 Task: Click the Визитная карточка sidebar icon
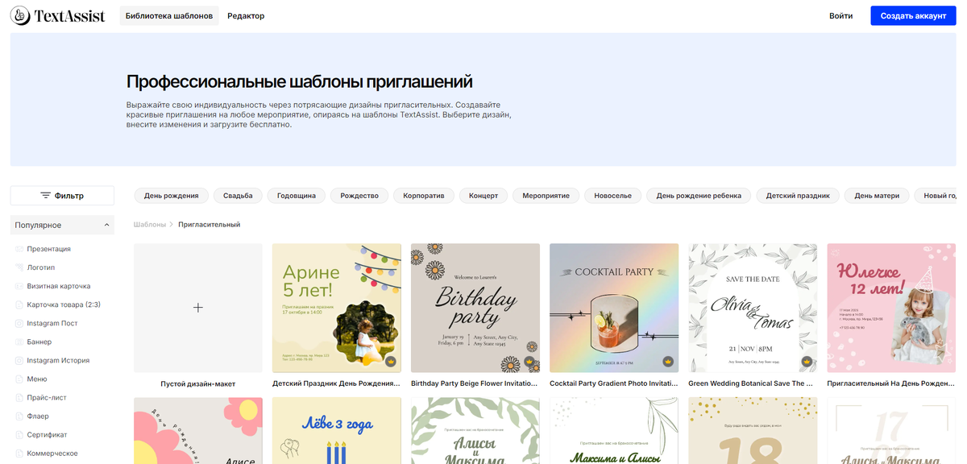[x=20, y=286]
